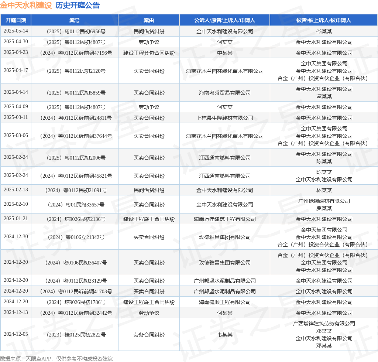Click defendant 罗某某

(324, 208)
